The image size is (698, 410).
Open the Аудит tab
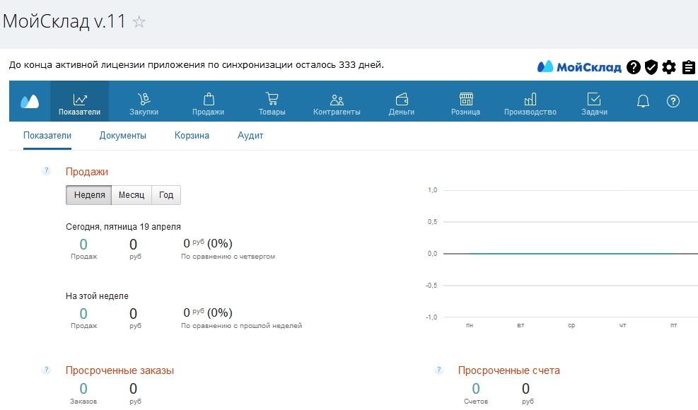[250, 136]
